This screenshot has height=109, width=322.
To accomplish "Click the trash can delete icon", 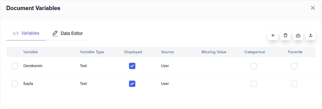I will click(x=286, y=35).
